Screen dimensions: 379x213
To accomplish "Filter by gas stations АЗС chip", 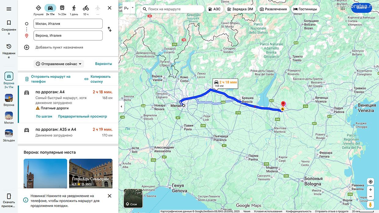I will click(214, 9).
